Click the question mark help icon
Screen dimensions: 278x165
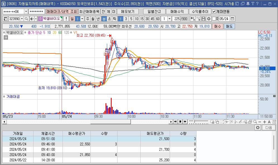click(257, 4)
